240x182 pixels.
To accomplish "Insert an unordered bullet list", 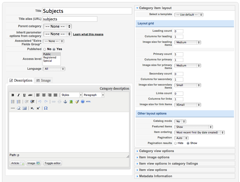I will [x=13, y=102].
